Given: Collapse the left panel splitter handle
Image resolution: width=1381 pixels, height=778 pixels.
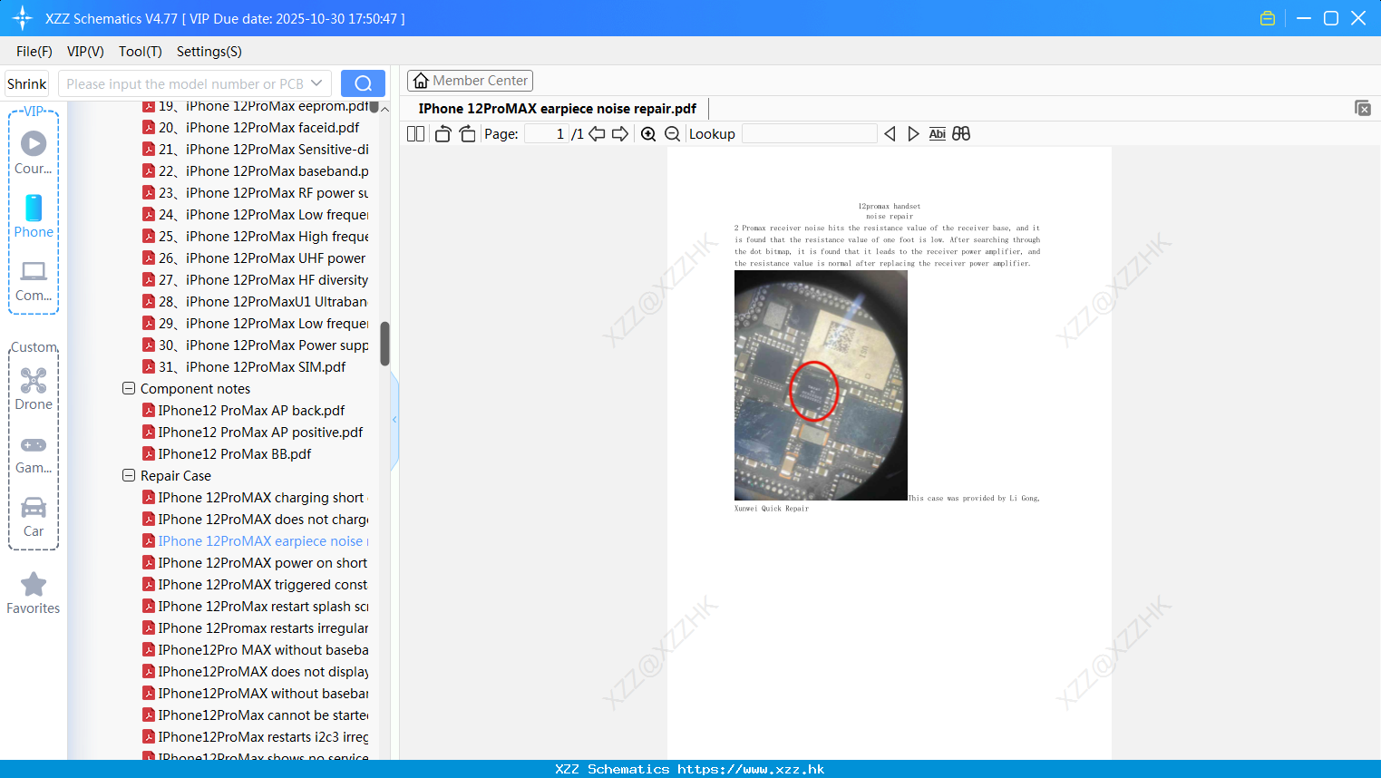Looking at the screenshot, I should pyautogui.click(x=394, y=420).
